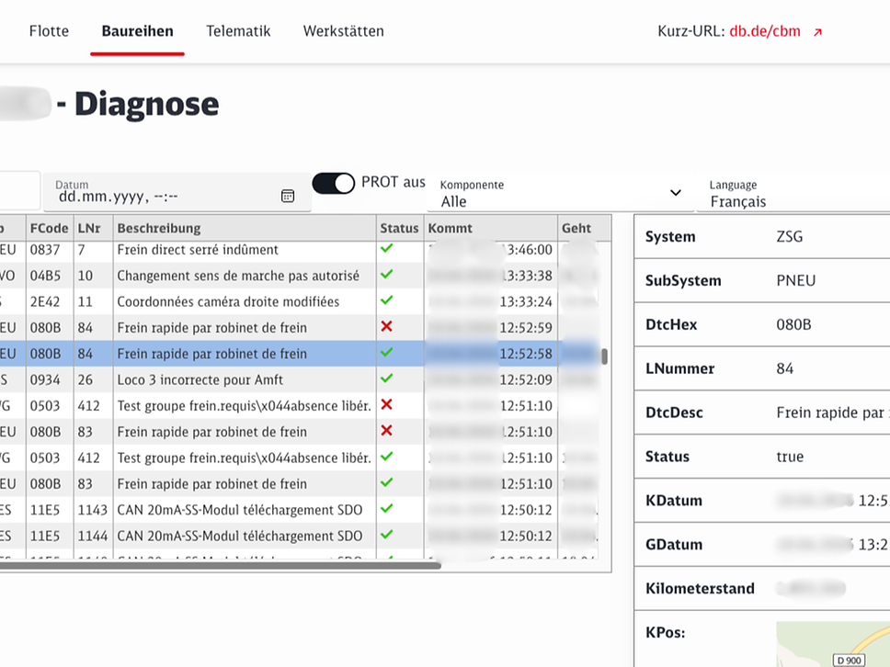Viewport: 890px width, 667px height.
Task: Select row 'Coordonnées caméra droite modifiées'
Action: pyautogui.click(x=299, y=301)
